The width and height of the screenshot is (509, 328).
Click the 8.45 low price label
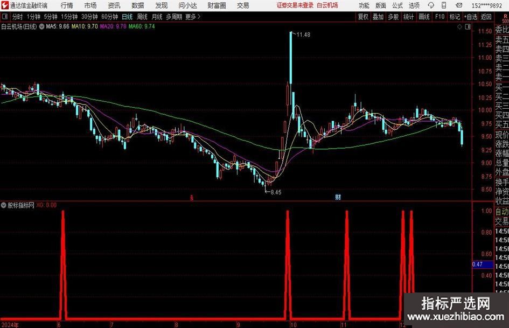tap(276, 192)
